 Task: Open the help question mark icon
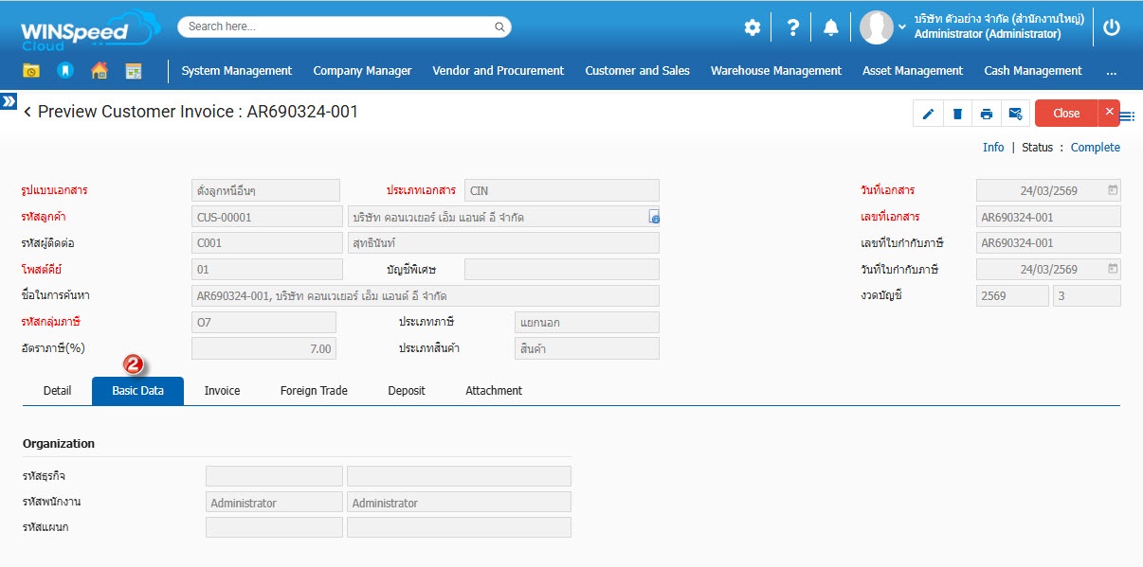point(792,27)
